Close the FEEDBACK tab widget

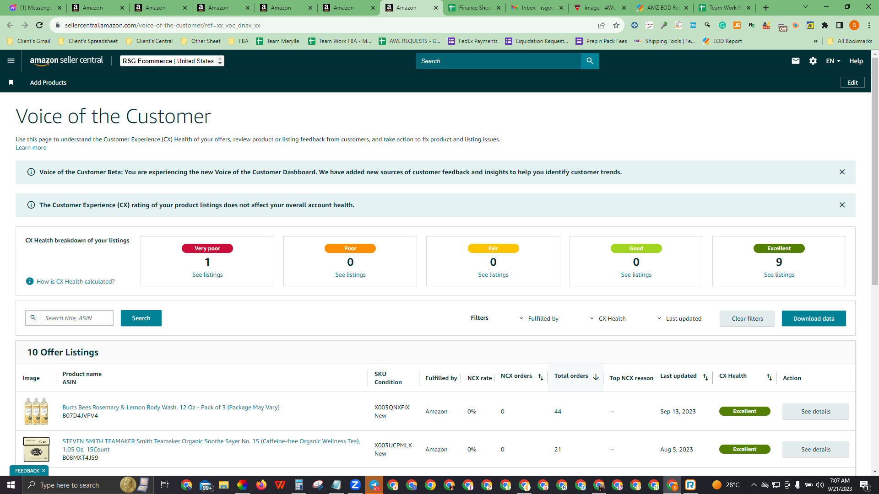[43, 471]
